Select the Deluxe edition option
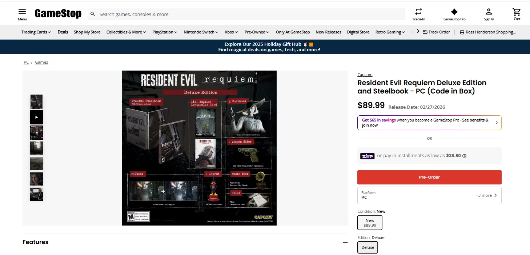Image resolution: width=530 pixels, height=255 pixels. [368, 247]
